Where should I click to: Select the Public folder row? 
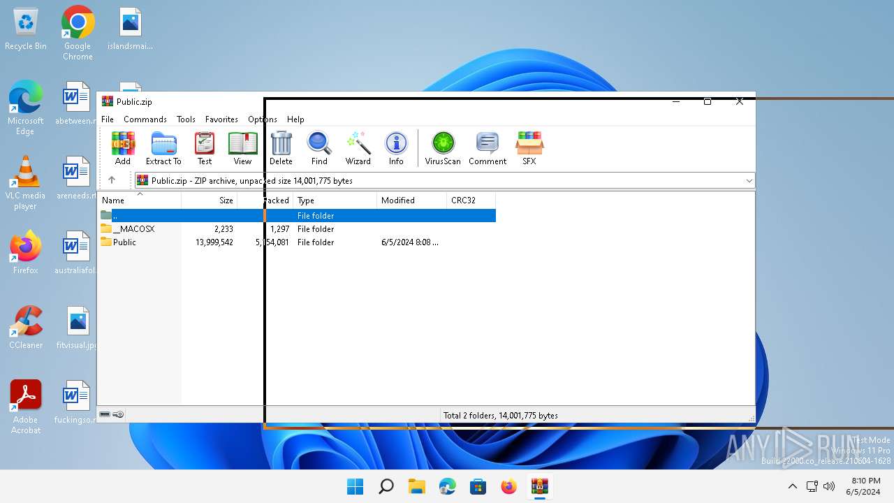[x=297, y=242]
